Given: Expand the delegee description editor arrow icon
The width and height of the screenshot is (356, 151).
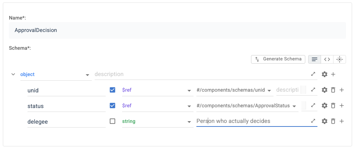Looking at the screenshot, I should (313, 121).
